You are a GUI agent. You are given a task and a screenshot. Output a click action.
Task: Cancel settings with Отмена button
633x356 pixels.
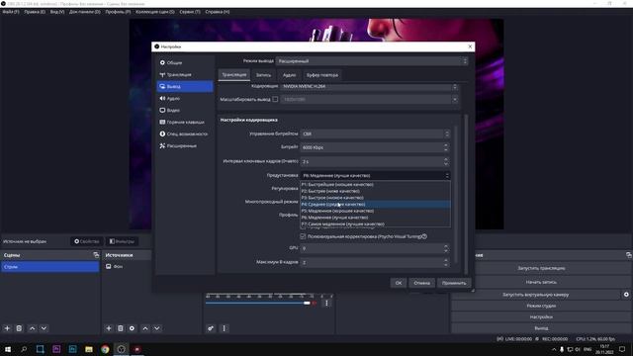pos(421,283)
